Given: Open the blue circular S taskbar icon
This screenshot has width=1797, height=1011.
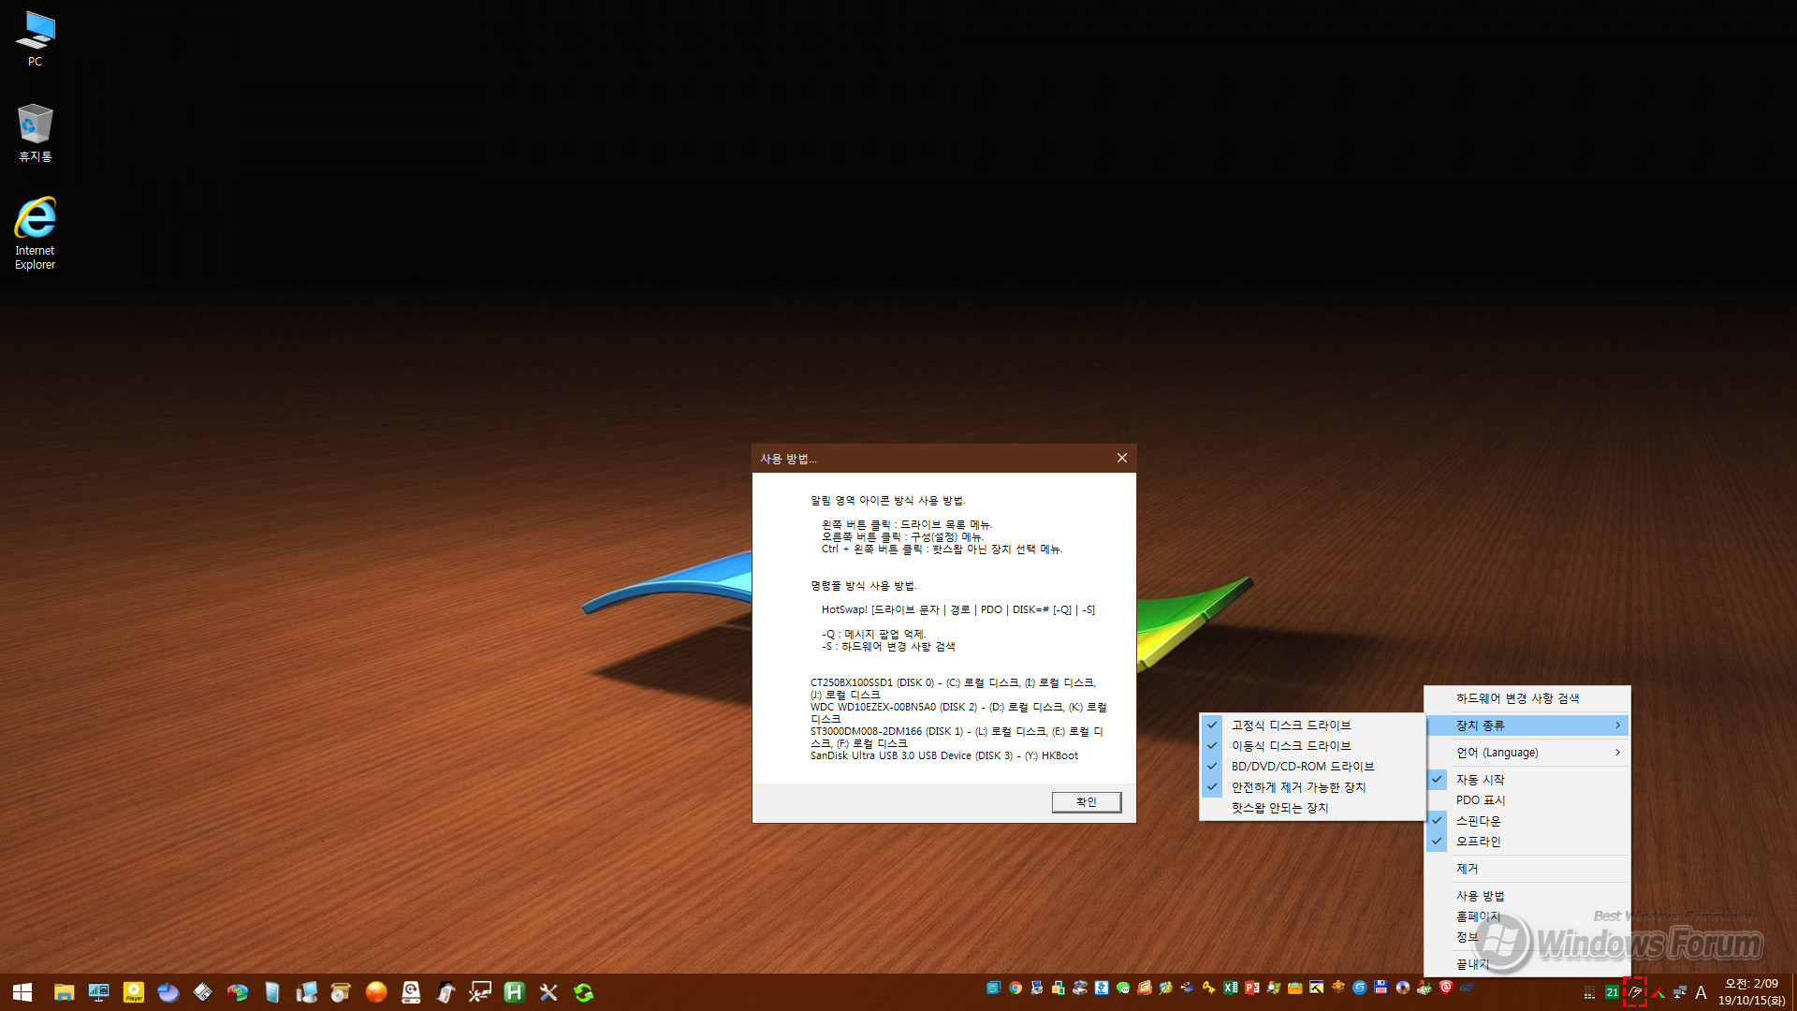Looking at the screenshot, I should point(1360,988).
